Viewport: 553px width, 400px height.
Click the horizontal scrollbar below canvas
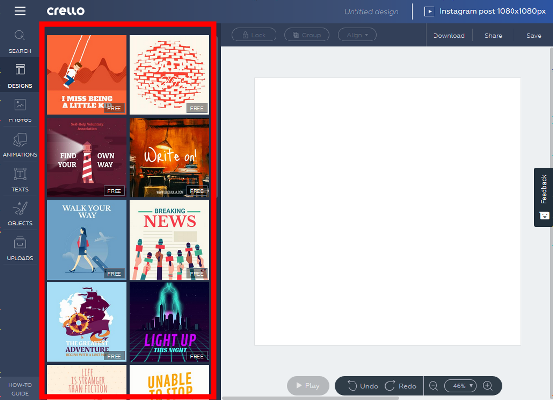pyautogui.click(x=310, y=398)
